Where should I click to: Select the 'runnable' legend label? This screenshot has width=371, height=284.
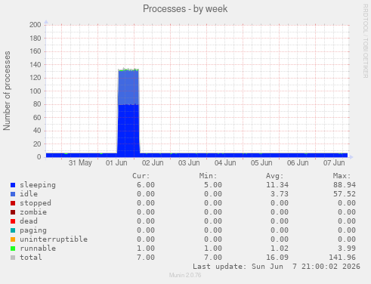click(38, 248)
